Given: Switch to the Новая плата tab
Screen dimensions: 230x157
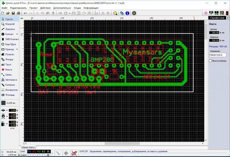Looking at the screenshot, I should coord(28,147).
